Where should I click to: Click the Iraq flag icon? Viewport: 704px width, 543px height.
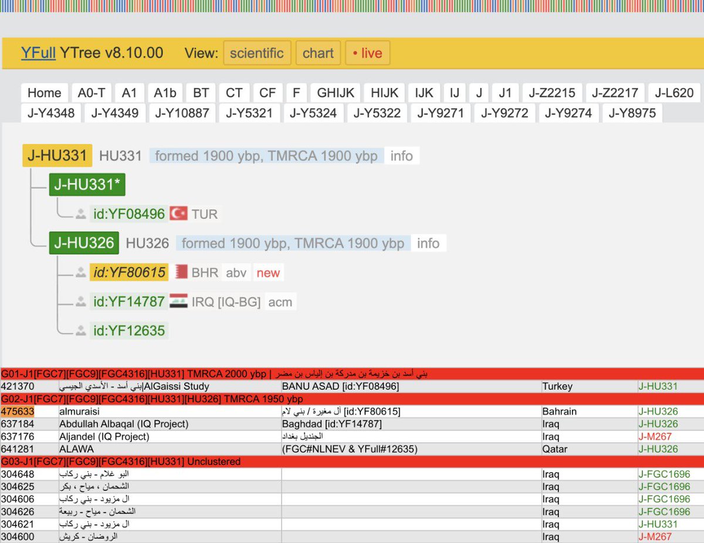click(x=178, y=302)
